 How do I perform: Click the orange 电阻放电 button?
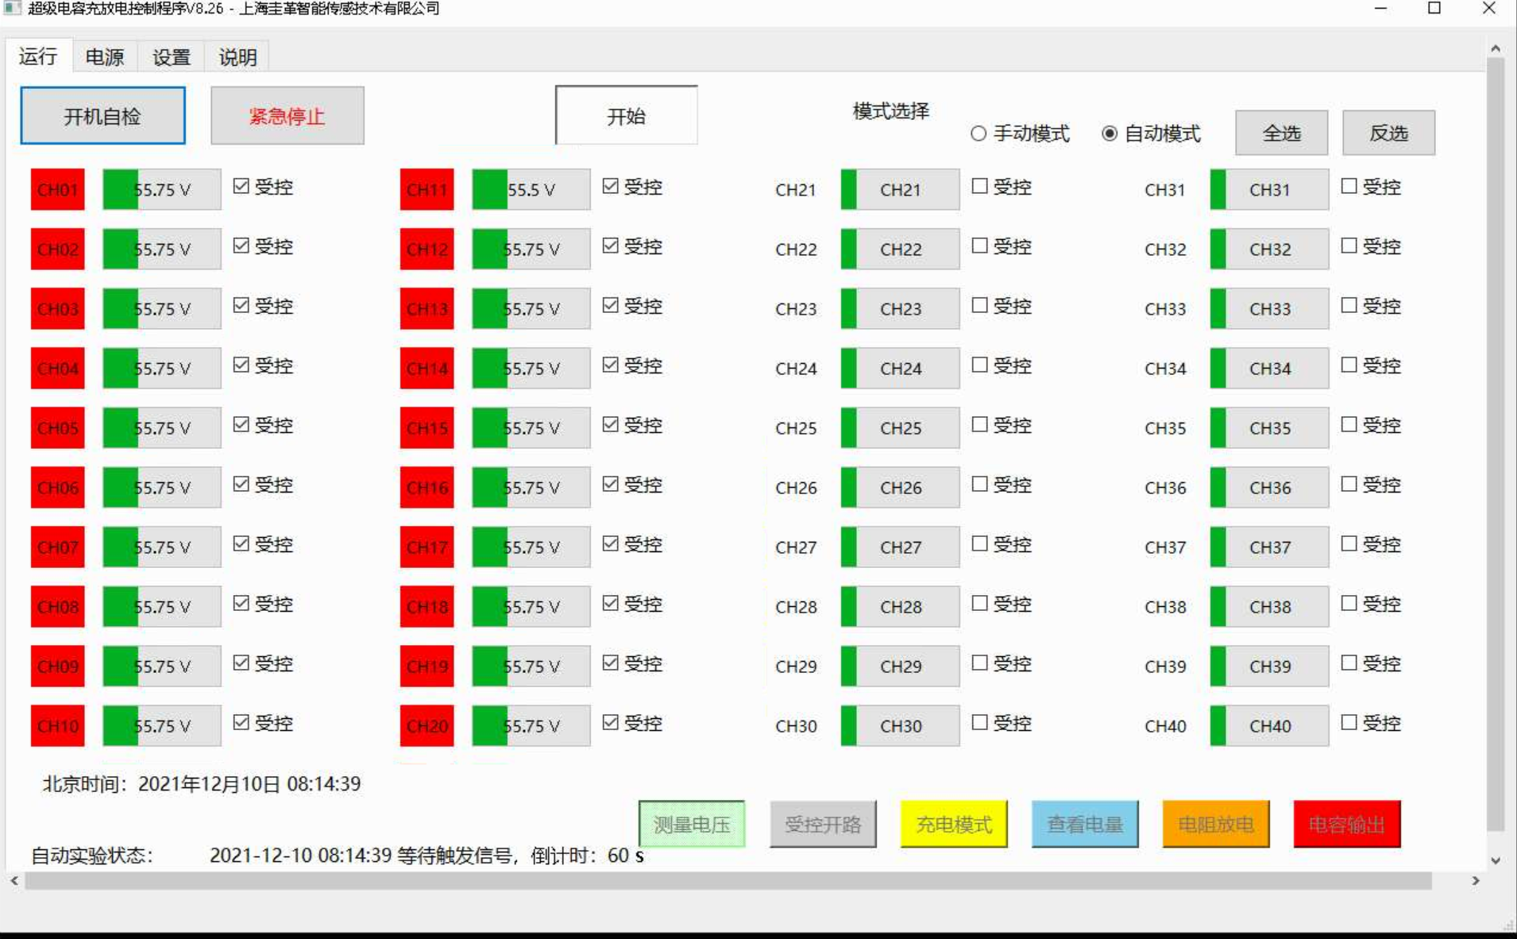click(x=1216, y=825)
